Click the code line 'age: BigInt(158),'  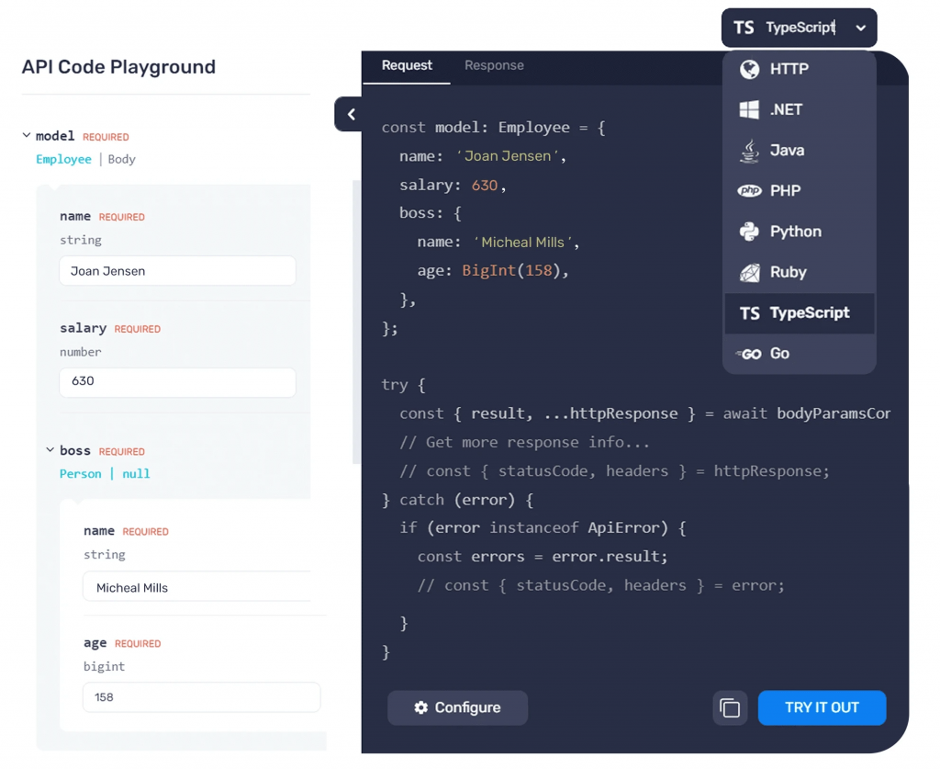coord(493,270)
